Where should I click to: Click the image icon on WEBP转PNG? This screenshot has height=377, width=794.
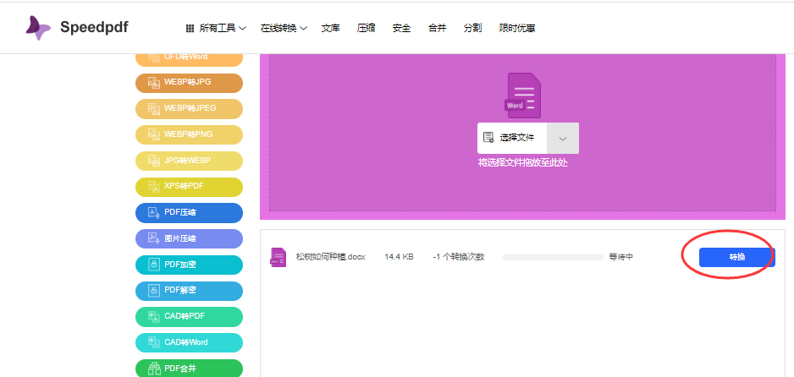click(154, 134)
